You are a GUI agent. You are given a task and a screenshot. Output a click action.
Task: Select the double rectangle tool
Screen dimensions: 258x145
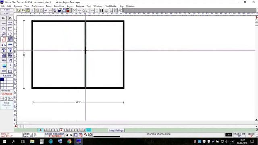[x=10, y=71]
